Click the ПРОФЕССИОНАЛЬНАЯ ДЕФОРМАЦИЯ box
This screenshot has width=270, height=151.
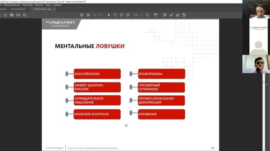pos(162,101)
